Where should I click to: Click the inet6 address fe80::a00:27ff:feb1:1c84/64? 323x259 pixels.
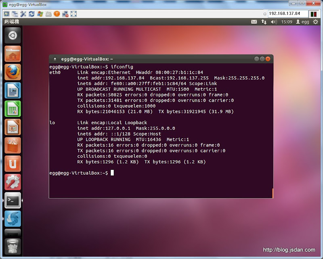[149, 84]
